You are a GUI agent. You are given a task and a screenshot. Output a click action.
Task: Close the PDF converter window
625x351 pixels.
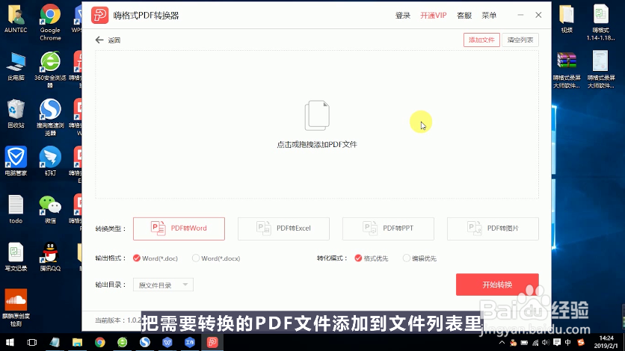(x=538, y=15)
